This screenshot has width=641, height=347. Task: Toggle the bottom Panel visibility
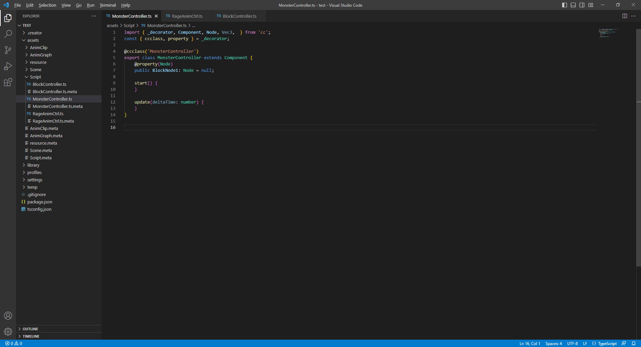[573, 5]
